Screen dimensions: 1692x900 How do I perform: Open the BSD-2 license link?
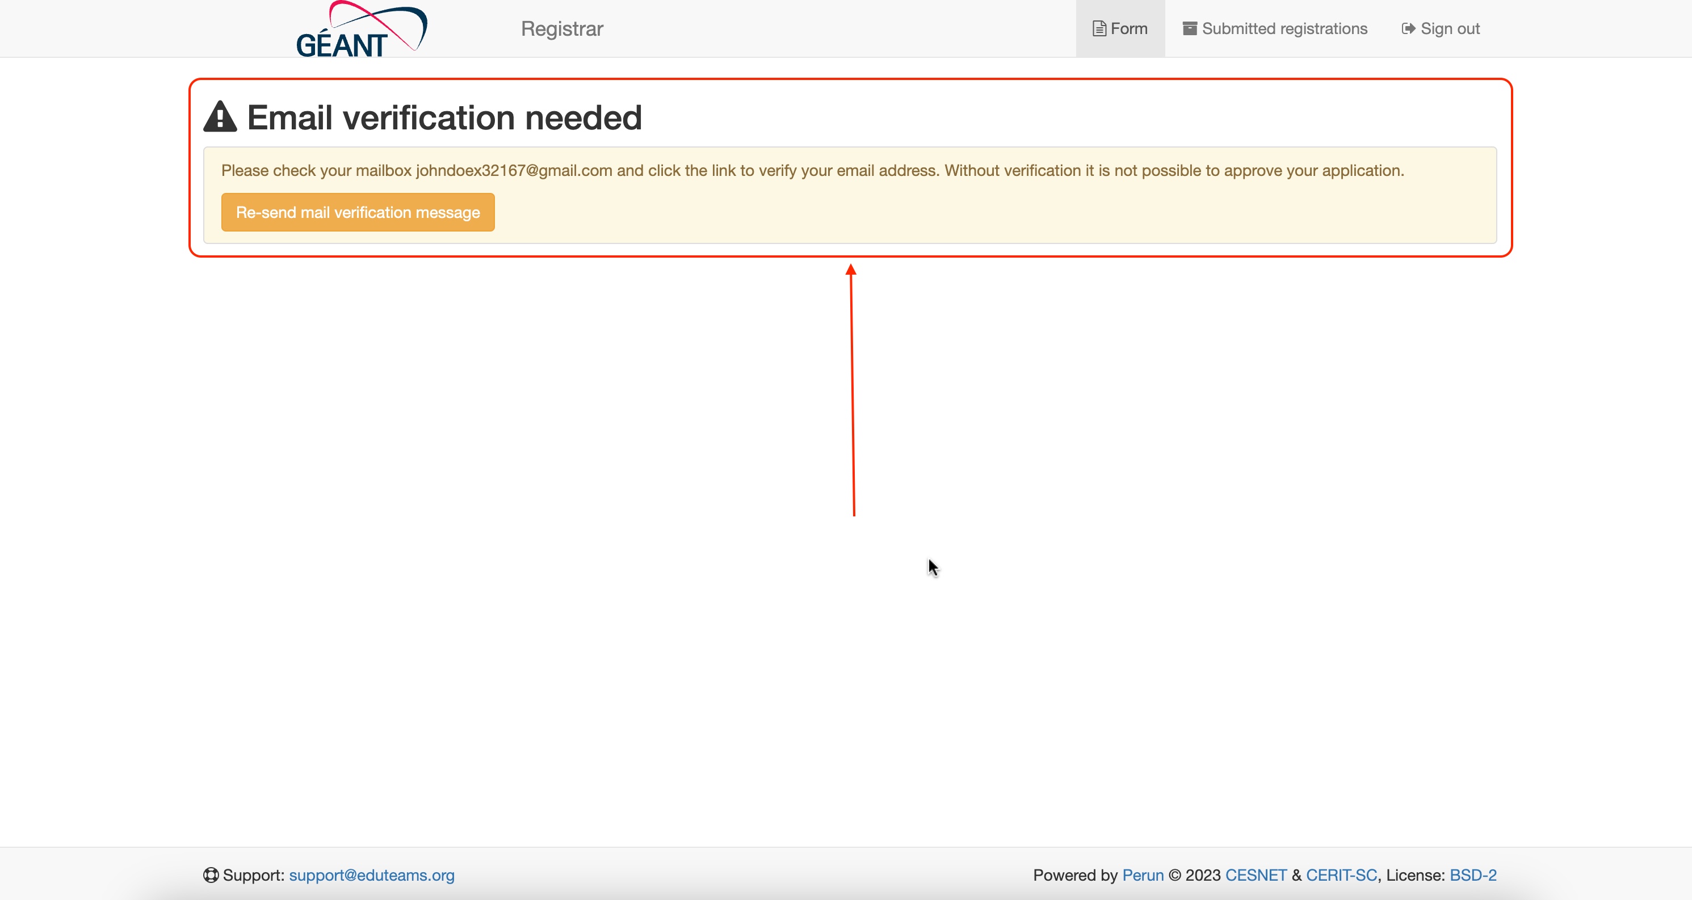point(1473,875)
